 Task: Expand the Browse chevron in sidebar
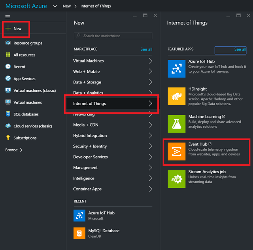(21, 150)
